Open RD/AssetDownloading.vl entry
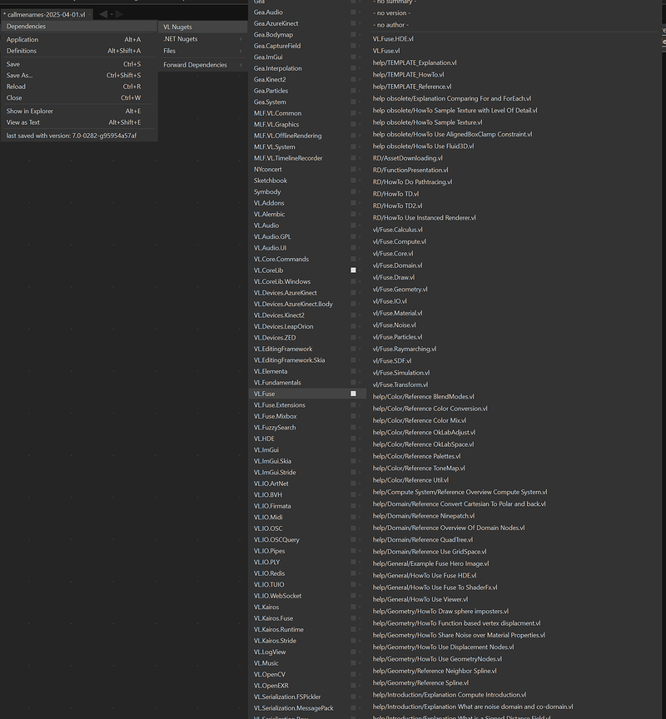 (407, 158)
